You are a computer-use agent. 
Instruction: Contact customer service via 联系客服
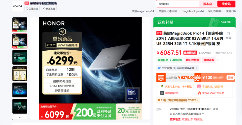click(49, 9)
